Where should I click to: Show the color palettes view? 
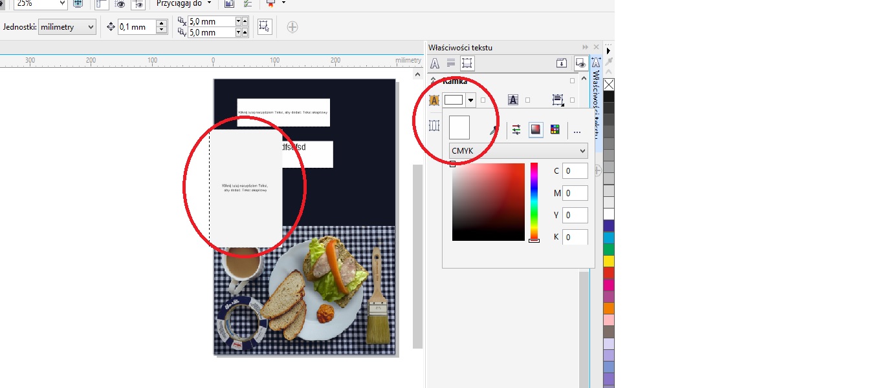[555, 130]
